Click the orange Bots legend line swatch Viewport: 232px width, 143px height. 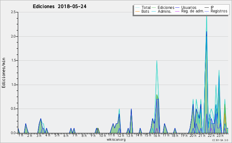(x=137, y=11)
